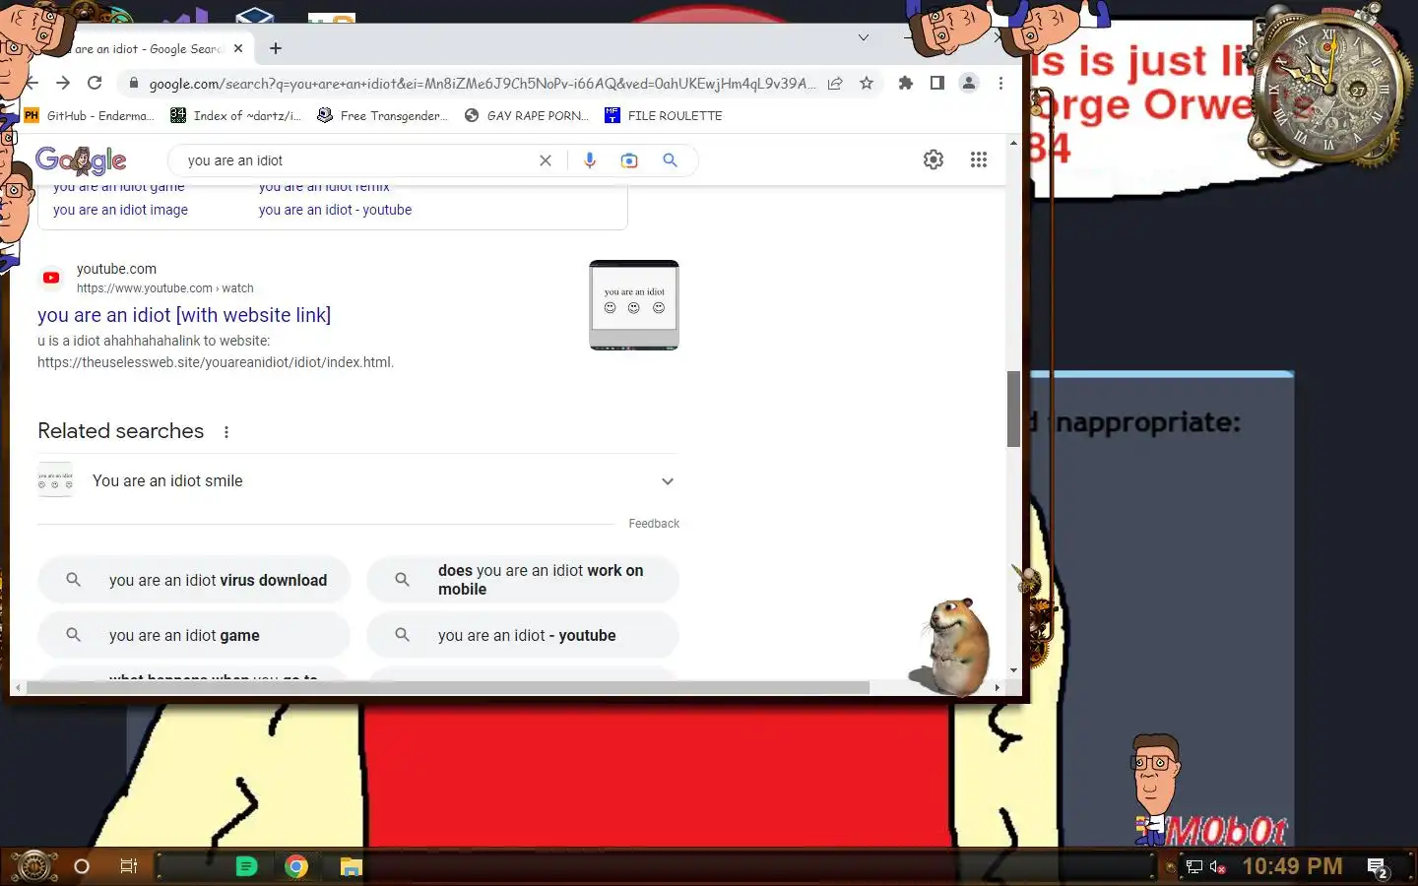Open the tab search chevron in Chrome's title bar

click(864, 37)
